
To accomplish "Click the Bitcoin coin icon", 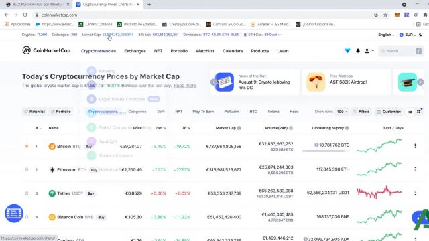I will point(52,146).
